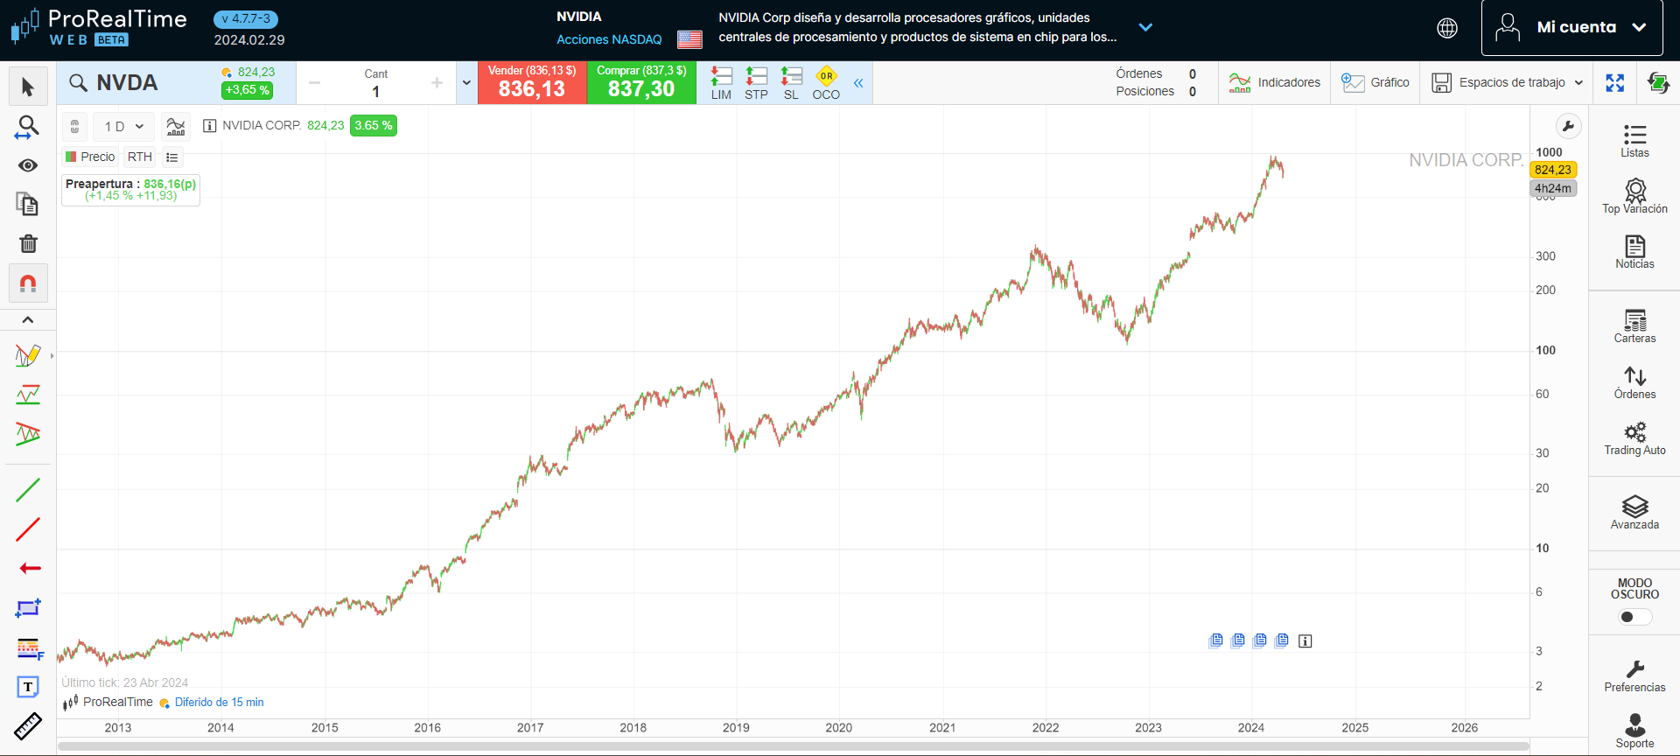Expand the NVIDIA company description chevron
1680x756 pixels.
click(x=1145, y=27)
